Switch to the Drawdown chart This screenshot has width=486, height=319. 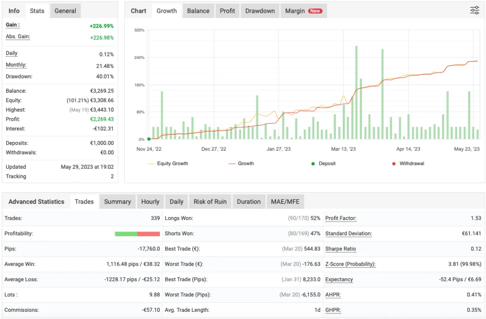pos(260,10)
